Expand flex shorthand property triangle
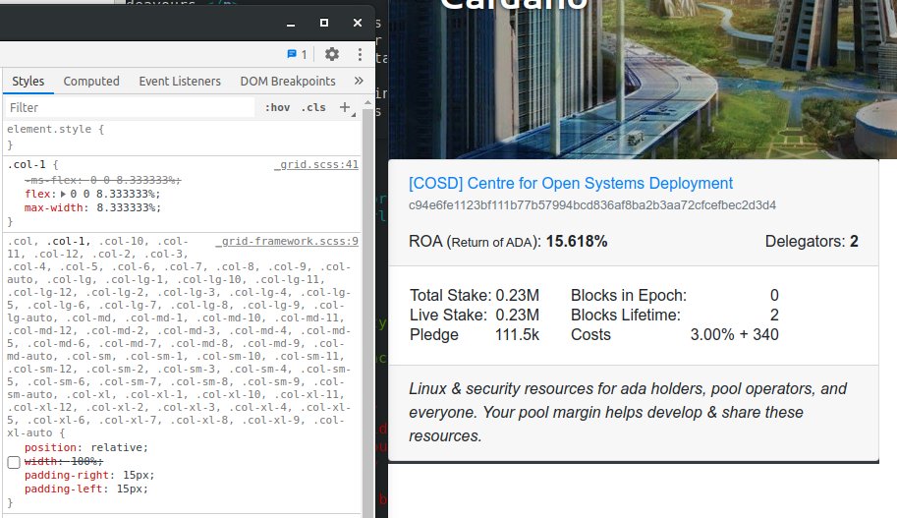897x518 pixels. pyautogui.click(x=64, y=194)
